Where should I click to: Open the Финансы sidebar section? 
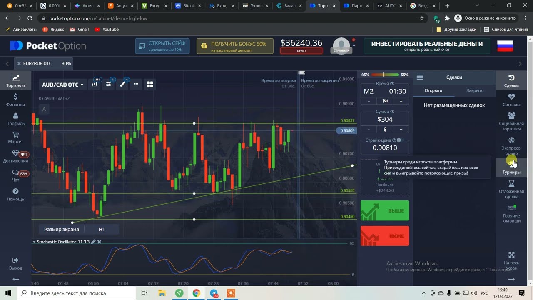tap(15, 100)
